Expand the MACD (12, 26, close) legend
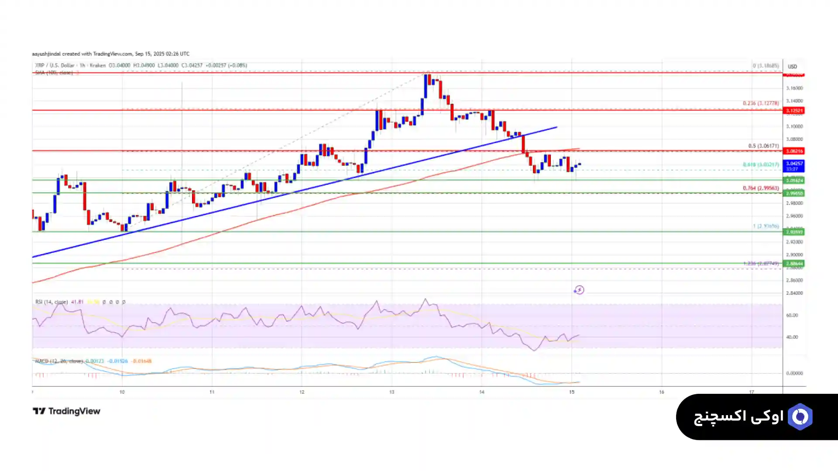The height and width of the screenshot is (471, 838). [x=58, y=361]
